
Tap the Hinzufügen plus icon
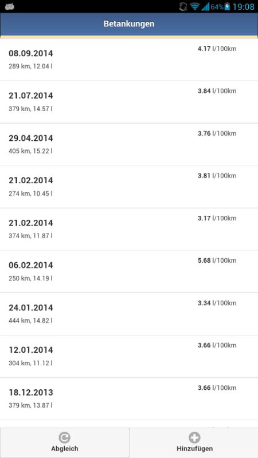[x=194, y=437]
